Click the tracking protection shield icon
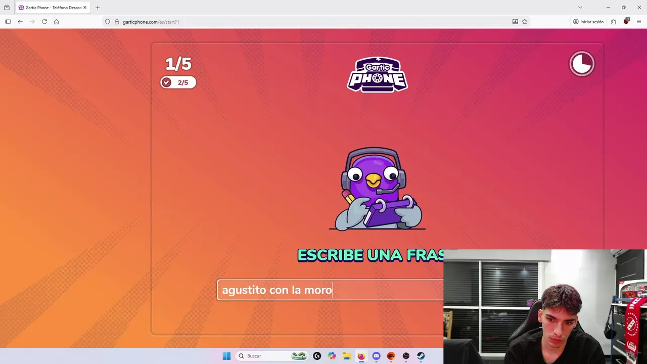Viewport: 647px width, 364px height. click(107, 22)
